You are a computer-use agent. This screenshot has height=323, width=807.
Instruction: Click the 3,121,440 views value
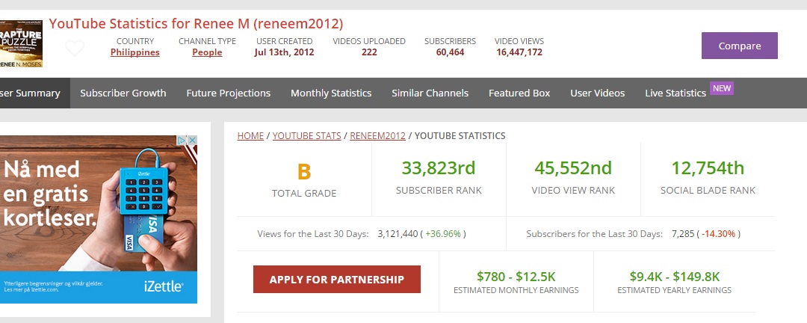398,234
